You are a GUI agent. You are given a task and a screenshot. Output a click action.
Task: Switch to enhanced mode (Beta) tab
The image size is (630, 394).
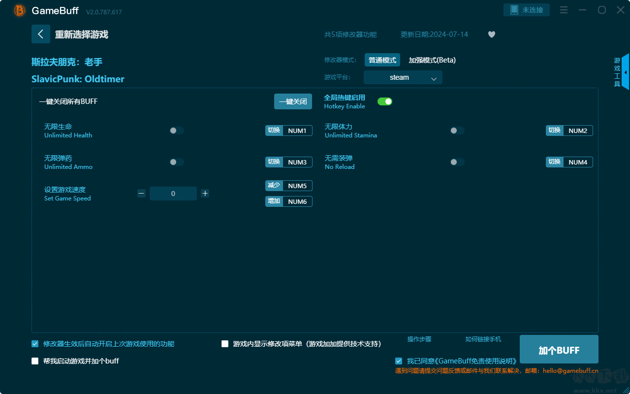pos(432,60)
